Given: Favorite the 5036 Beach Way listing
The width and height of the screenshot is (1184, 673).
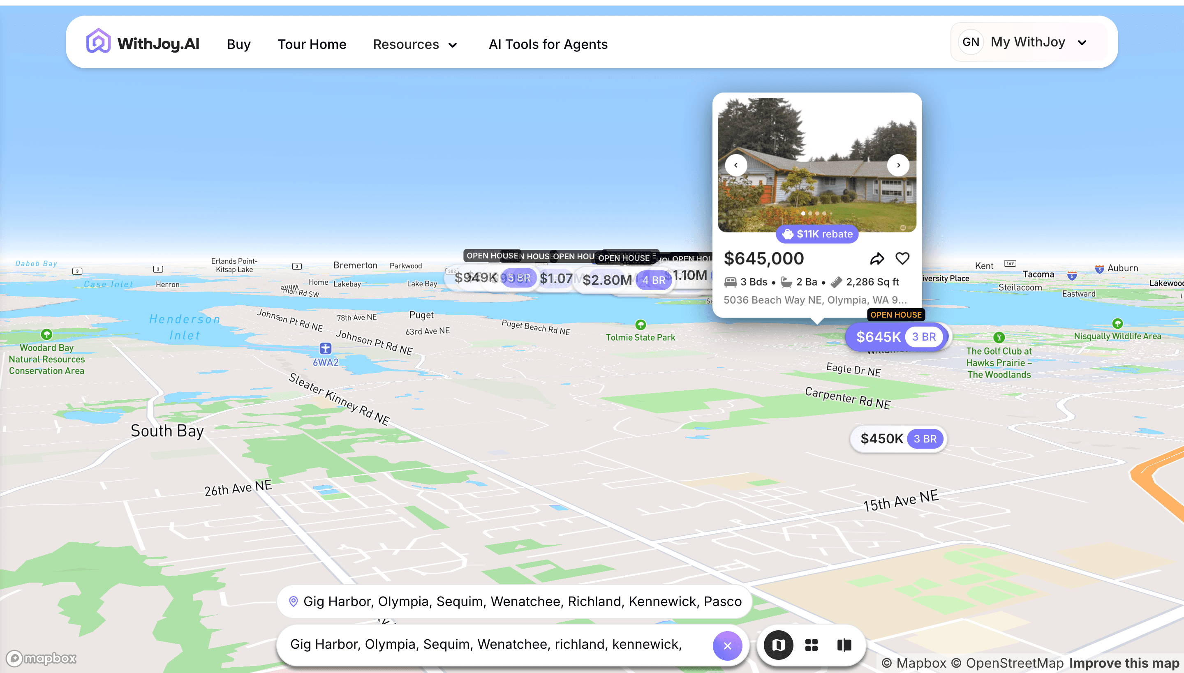Looking at the screenshot, I should 902,258.
